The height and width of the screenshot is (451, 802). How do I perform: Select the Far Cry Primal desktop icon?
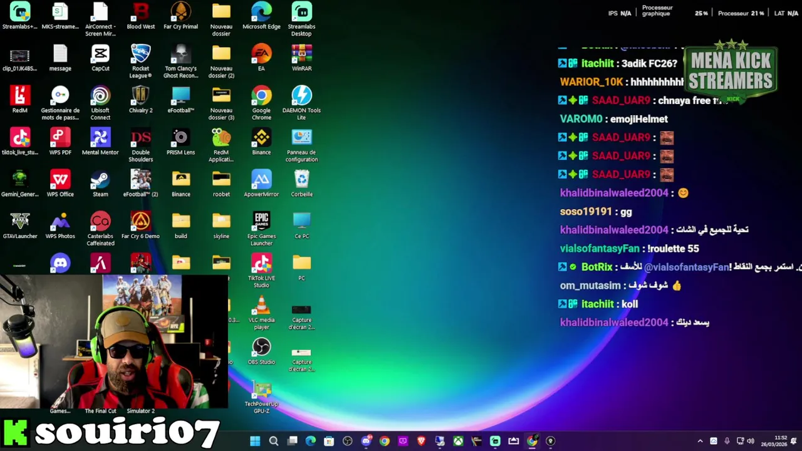pos(180,16)
